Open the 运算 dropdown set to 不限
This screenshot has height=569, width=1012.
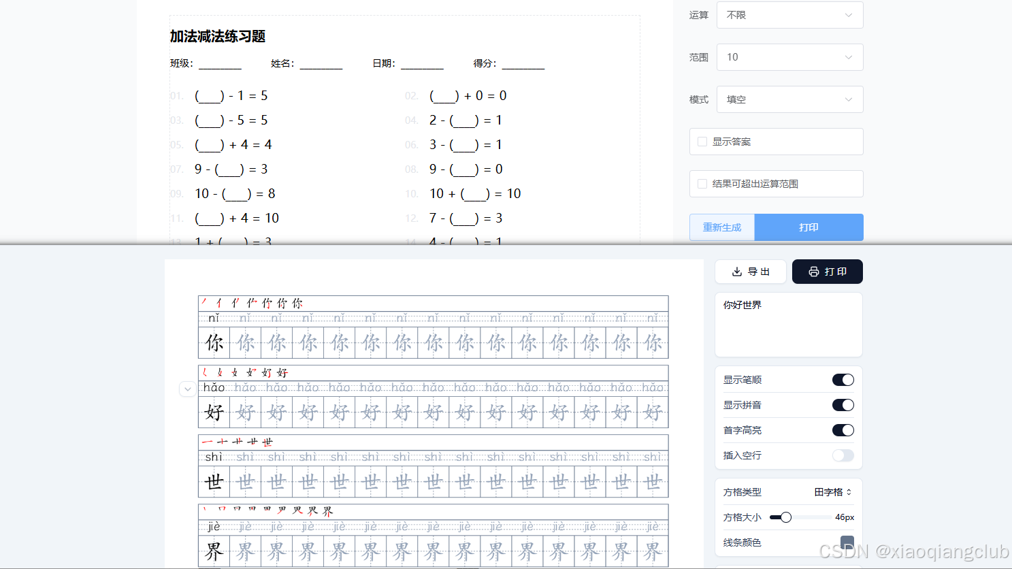coord(789,15)
